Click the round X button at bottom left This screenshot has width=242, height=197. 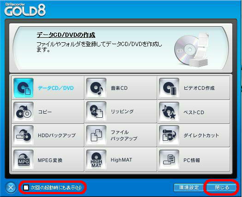[11, 188]
